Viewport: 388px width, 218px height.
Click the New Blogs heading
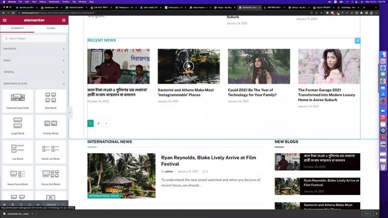tap(286, 142)
